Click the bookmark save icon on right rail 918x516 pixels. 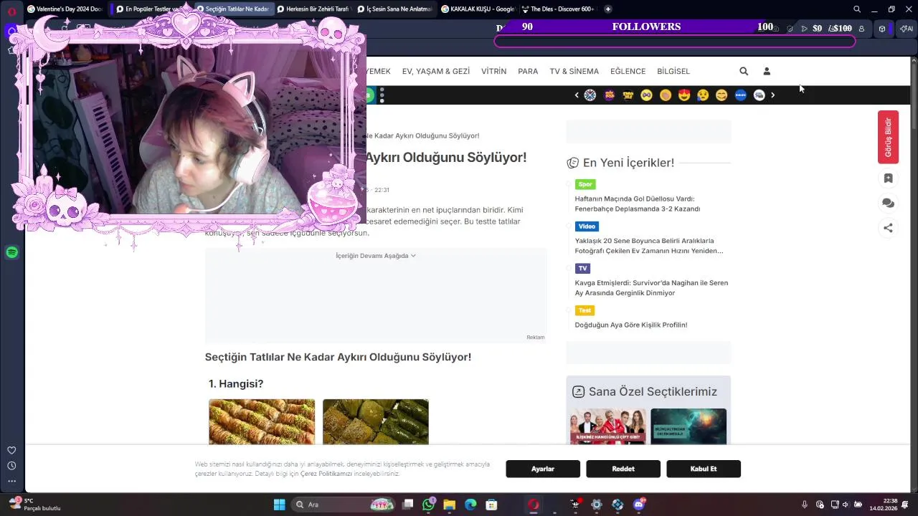pos(888,178)
